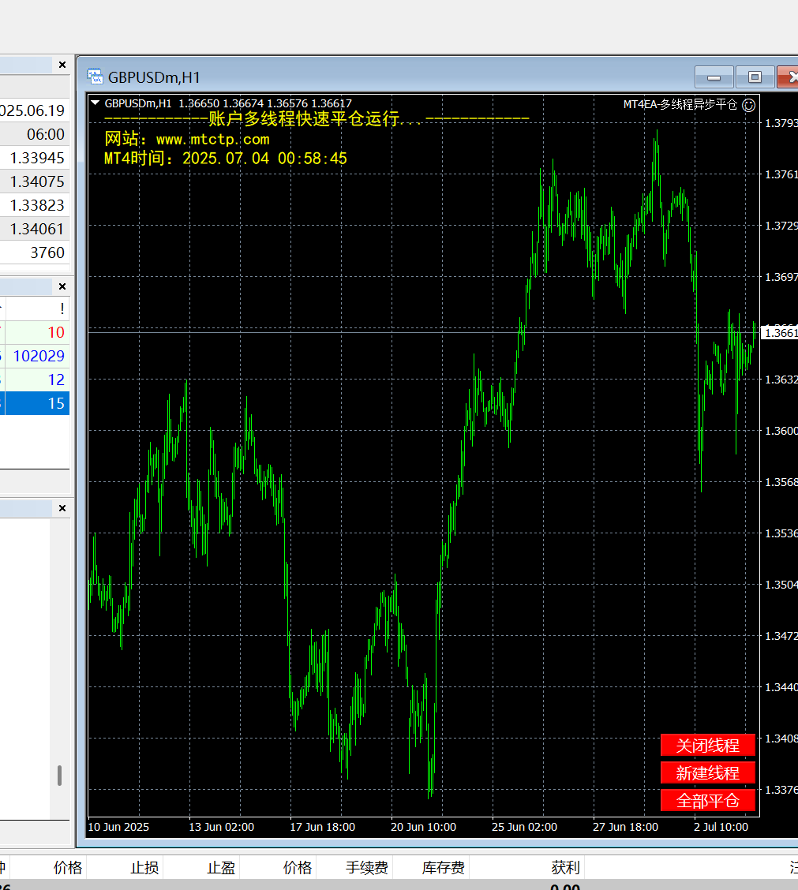This screenshot has height=890, width=798.
Task: Click the GBPUSDm chart window icon
Action: (95, 77)
